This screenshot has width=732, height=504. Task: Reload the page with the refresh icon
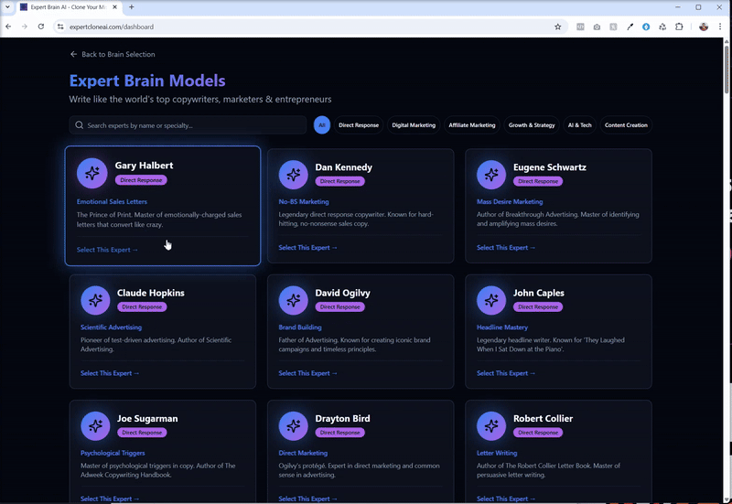tap(41, 27)
